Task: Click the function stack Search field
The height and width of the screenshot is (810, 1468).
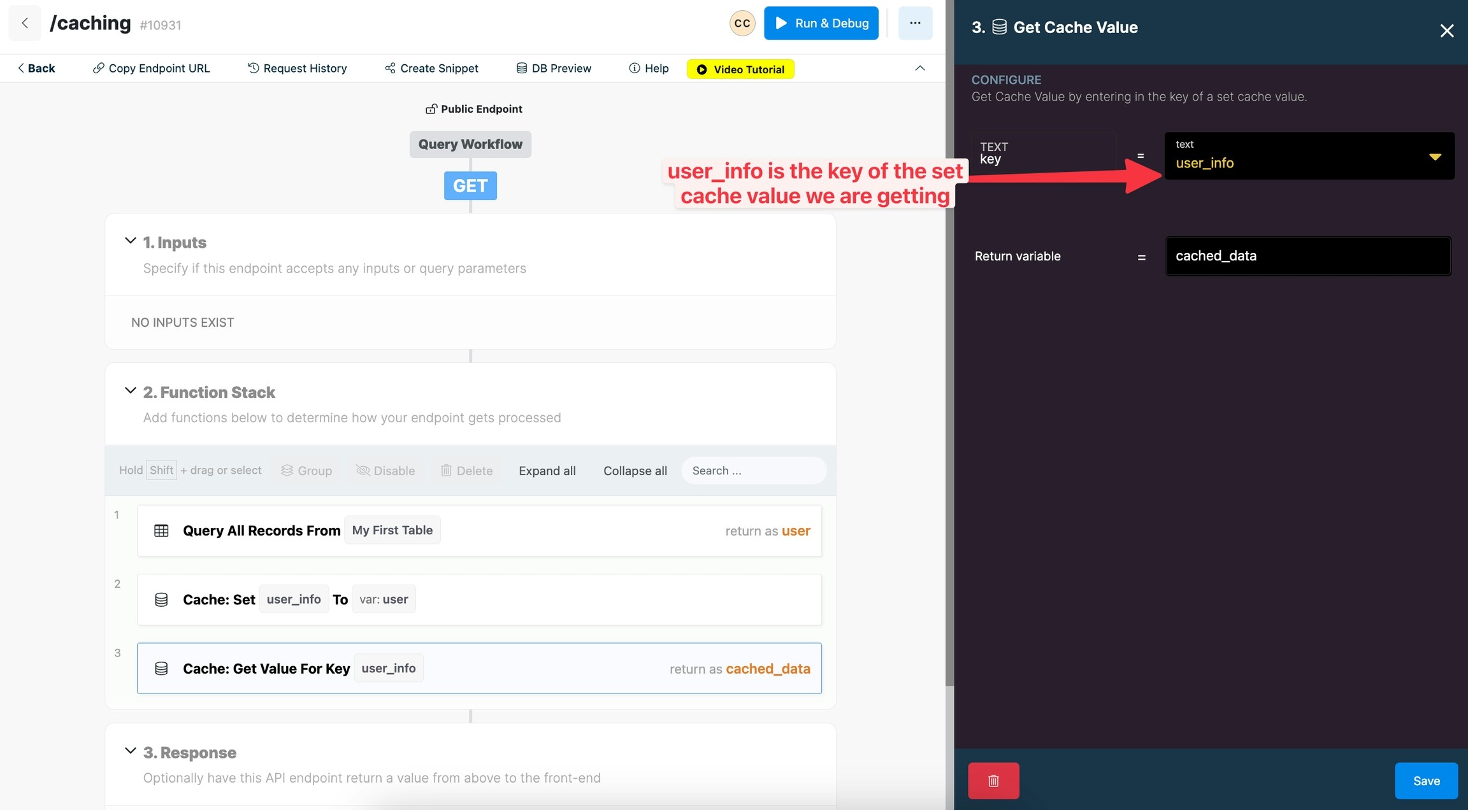Action: pos(753,471)
